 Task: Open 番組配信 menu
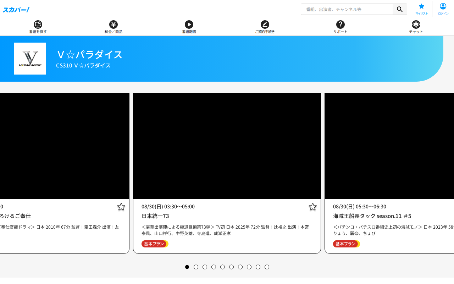(189, 27)
